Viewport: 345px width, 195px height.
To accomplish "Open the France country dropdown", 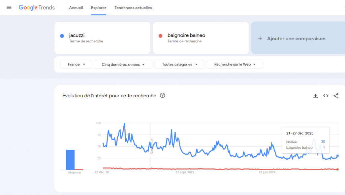I will click(x=76, y=64).
